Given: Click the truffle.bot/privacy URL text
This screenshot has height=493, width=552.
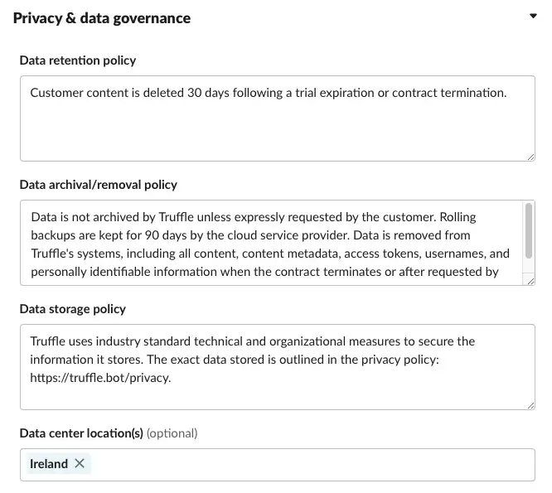Looking at the screenshot, I should pyautogui.click(x=100, y=378).
